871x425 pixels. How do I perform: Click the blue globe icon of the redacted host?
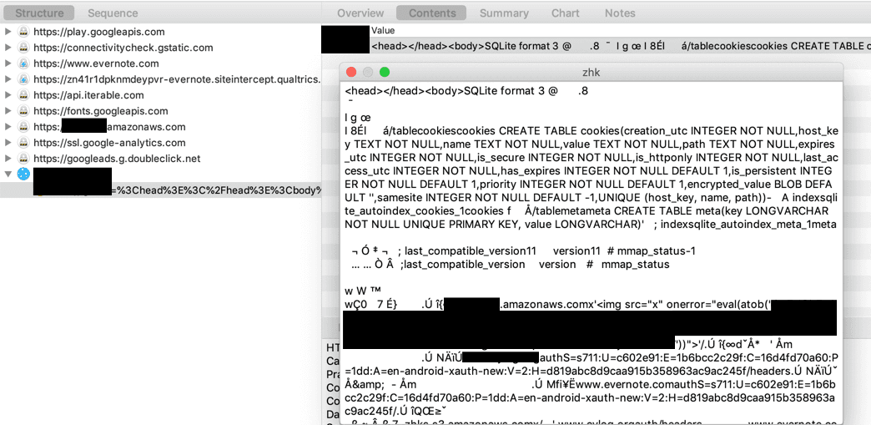click(23, 175)
